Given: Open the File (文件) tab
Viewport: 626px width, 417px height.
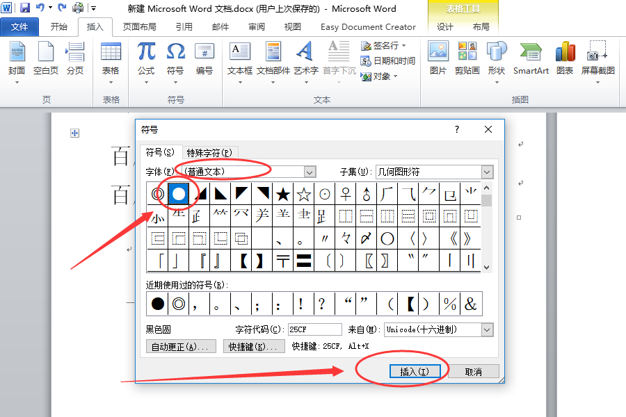Looking at the screenshot, I should click(19, 26).
